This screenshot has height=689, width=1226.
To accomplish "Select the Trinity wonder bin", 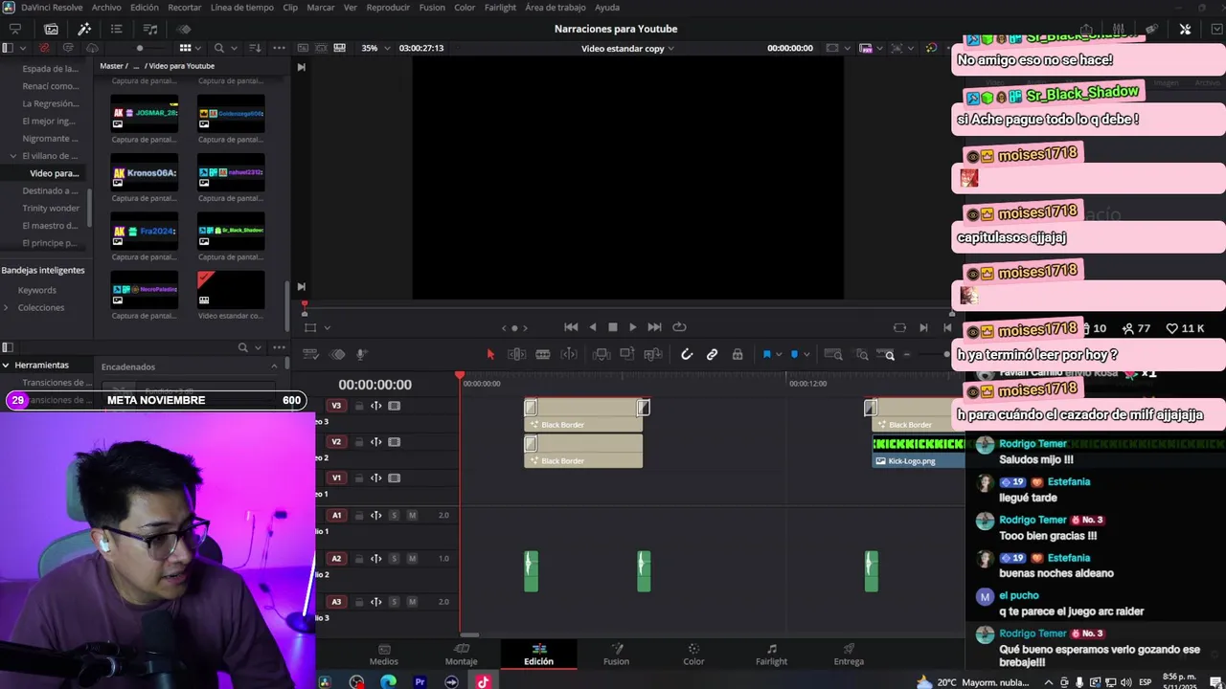I will [51, 209].
